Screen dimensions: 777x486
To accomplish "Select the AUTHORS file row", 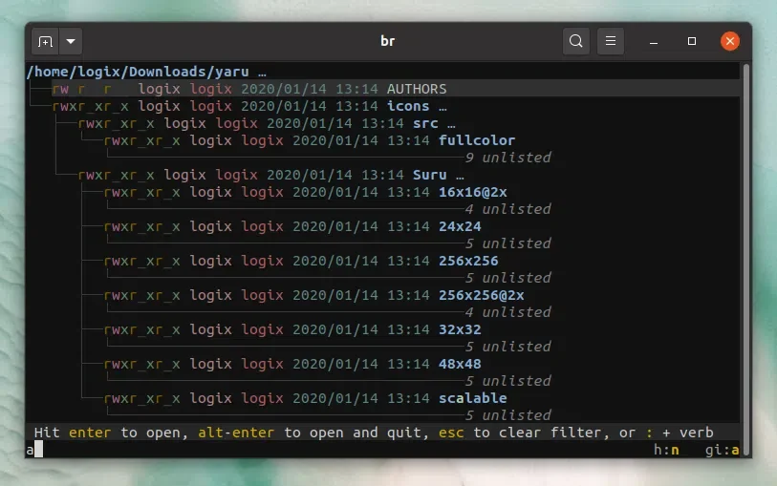I will click(383, 89).
